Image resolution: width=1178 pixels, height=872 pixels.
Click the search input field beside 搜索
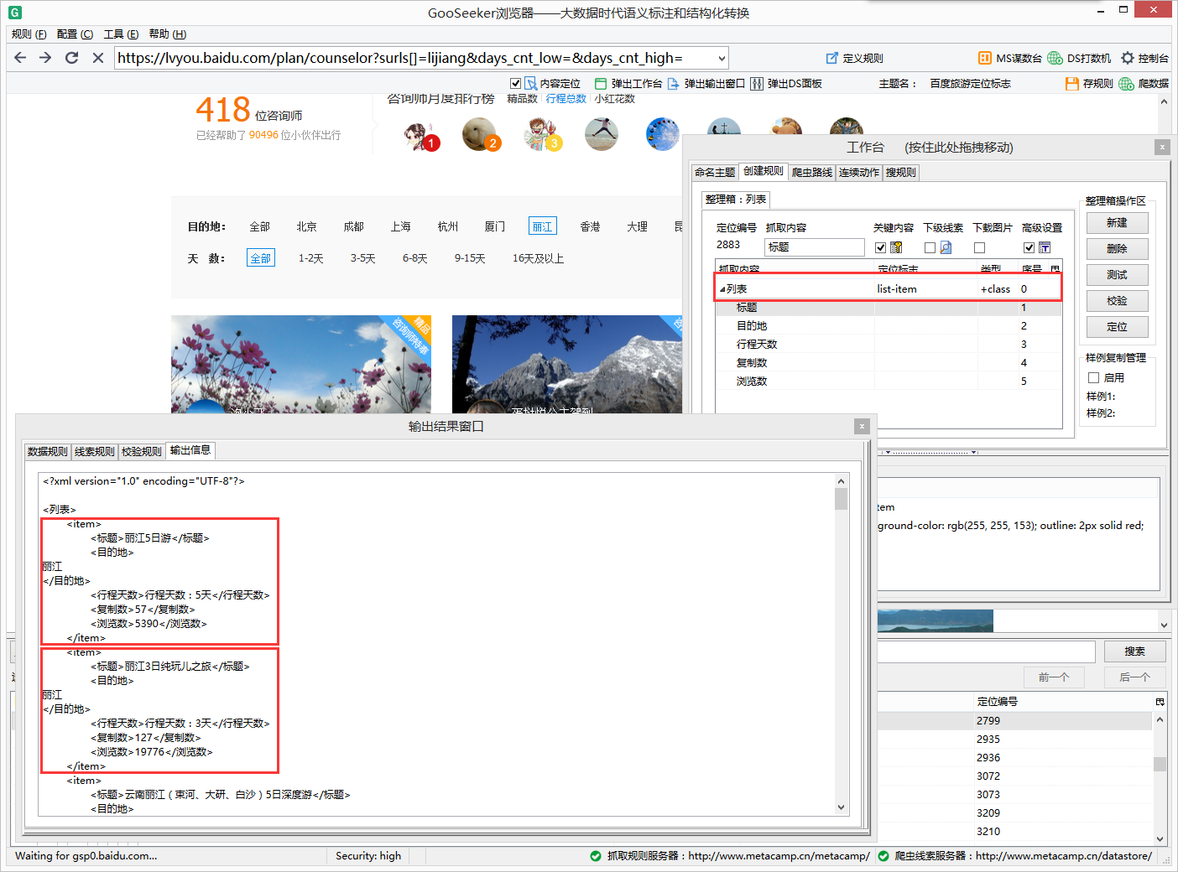pyautogui.click(x=986, y=651)
